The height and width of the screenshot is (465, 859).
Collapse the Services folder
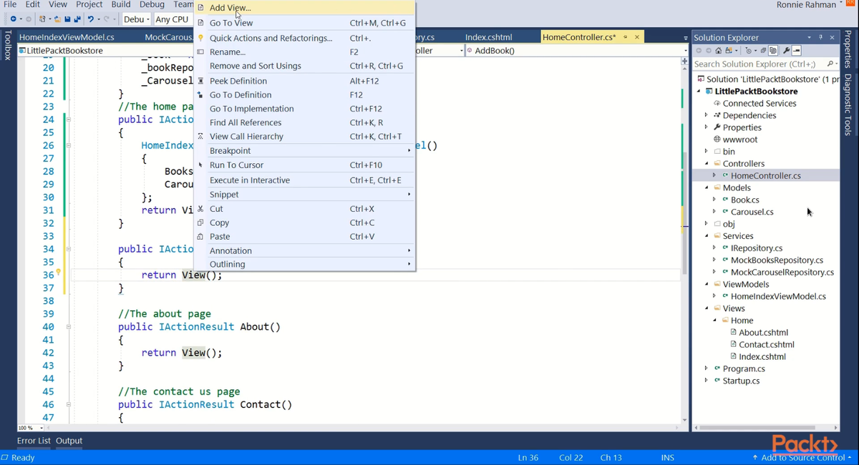tap(707, 235)
